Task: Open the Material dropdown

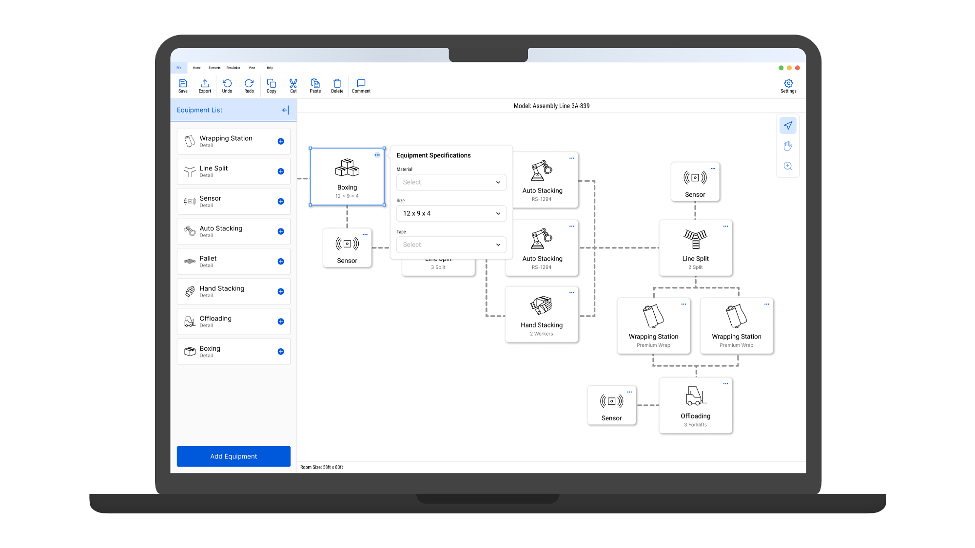Action: [451, 182]
